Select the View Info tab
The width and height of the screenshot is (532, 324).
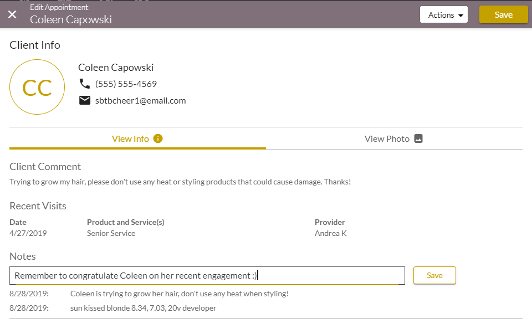pyautogui.click(x=131, y=138)
